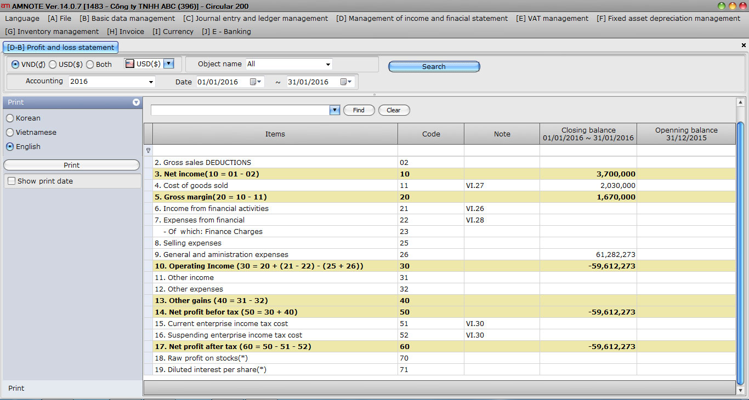Screen dimensions: 749x400
Task: Expand the find text combo box arrow
Action: 334,110
